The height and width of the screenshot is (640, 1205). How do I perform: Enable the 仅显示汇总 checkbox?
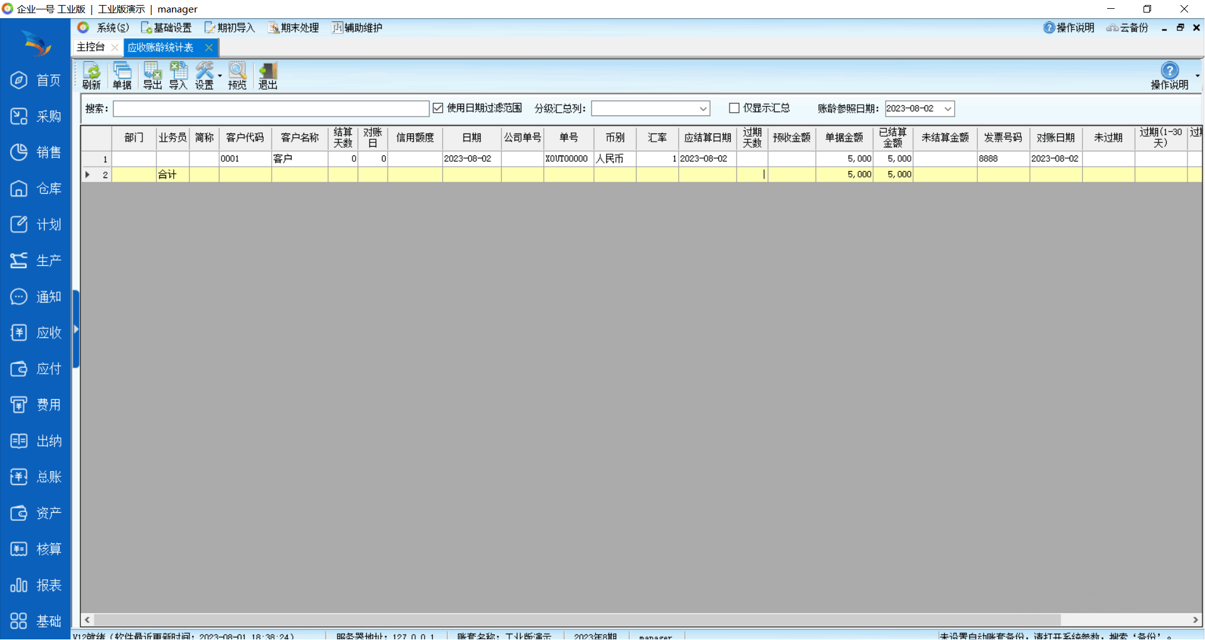tap(734, 108)
